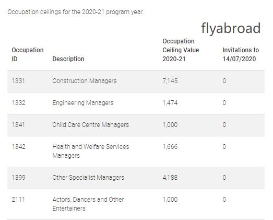Click the Description column header
273x220 pixels.
point(68,59)
